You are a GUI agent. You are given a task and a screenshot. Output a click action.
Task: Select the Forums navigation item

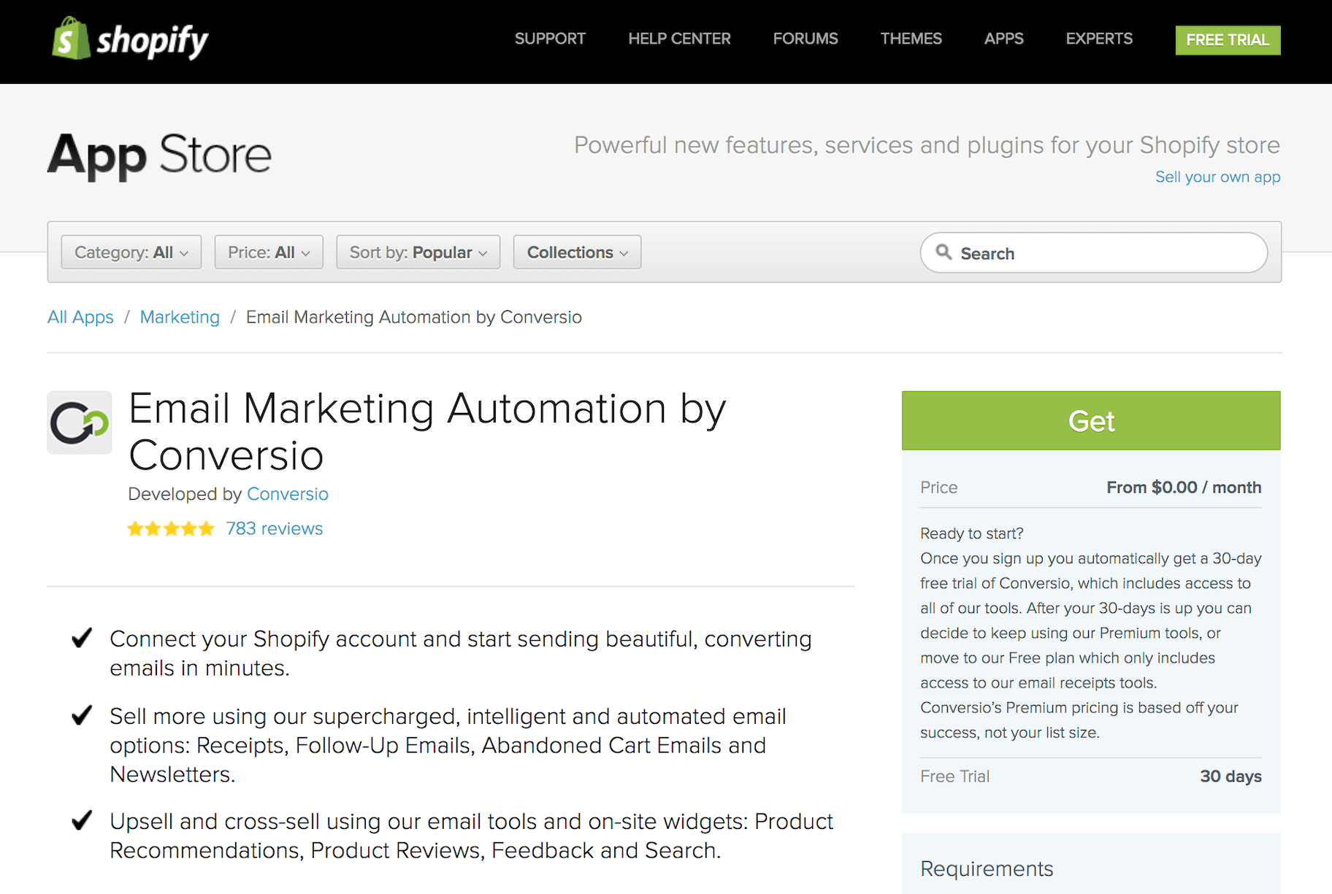click(805, 39)
